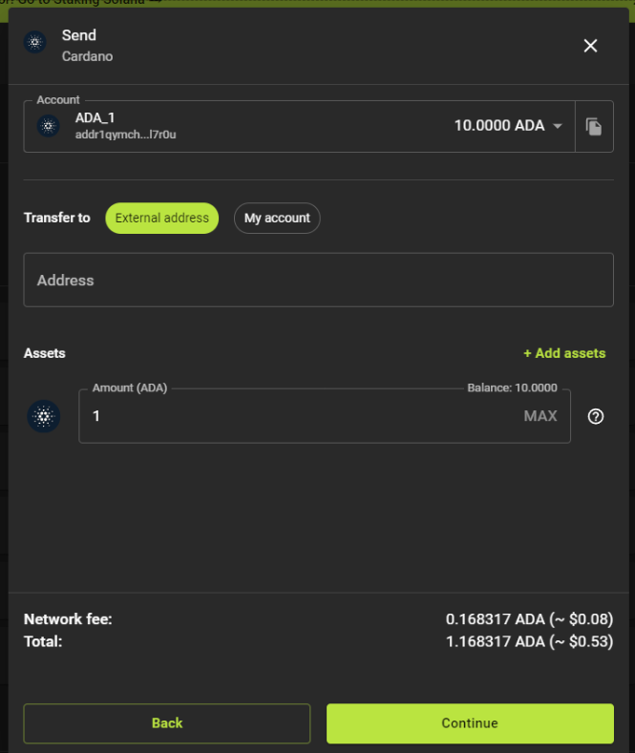
Task: Select the My account option
Action: (277, 218)
